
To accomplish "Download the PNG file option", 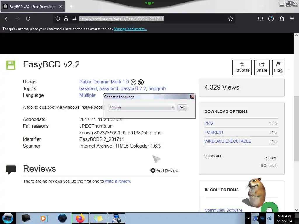I will 208,123.
